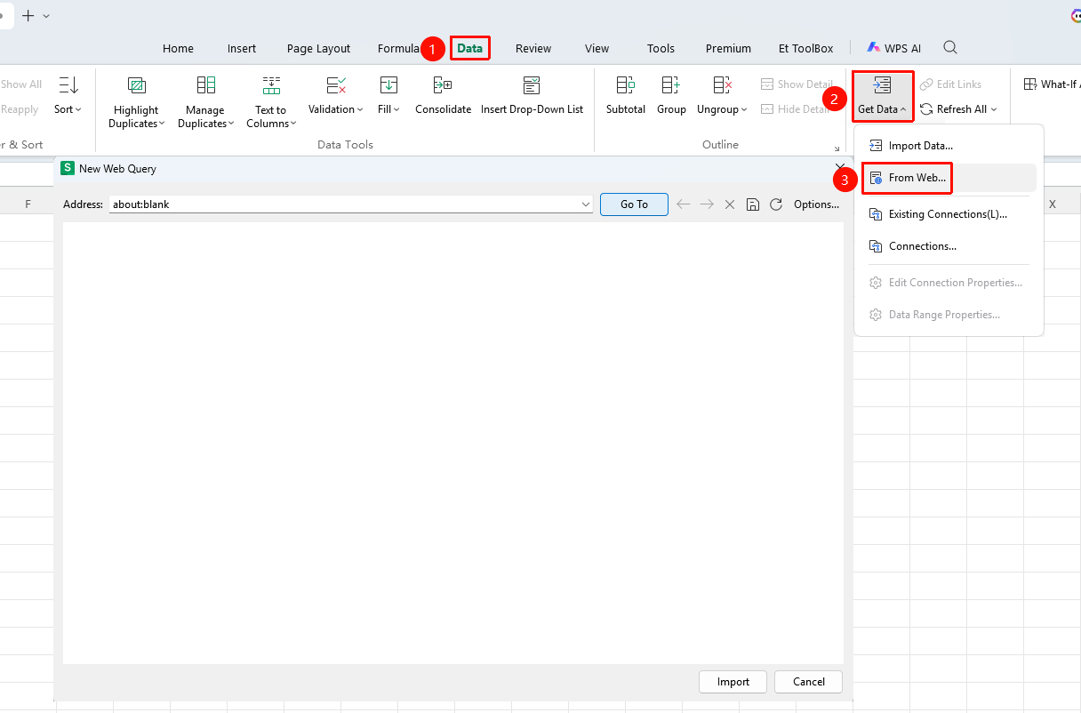Open the new tab dropdown chevron
The width and height of the screenshot is (1081, 713).
(x=46, y=16)
